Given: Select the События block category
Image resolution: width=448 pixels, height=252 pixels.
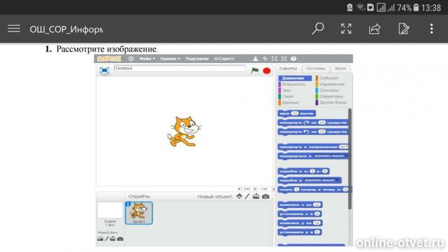Looking at the screenshot, I should pos(328,78).
